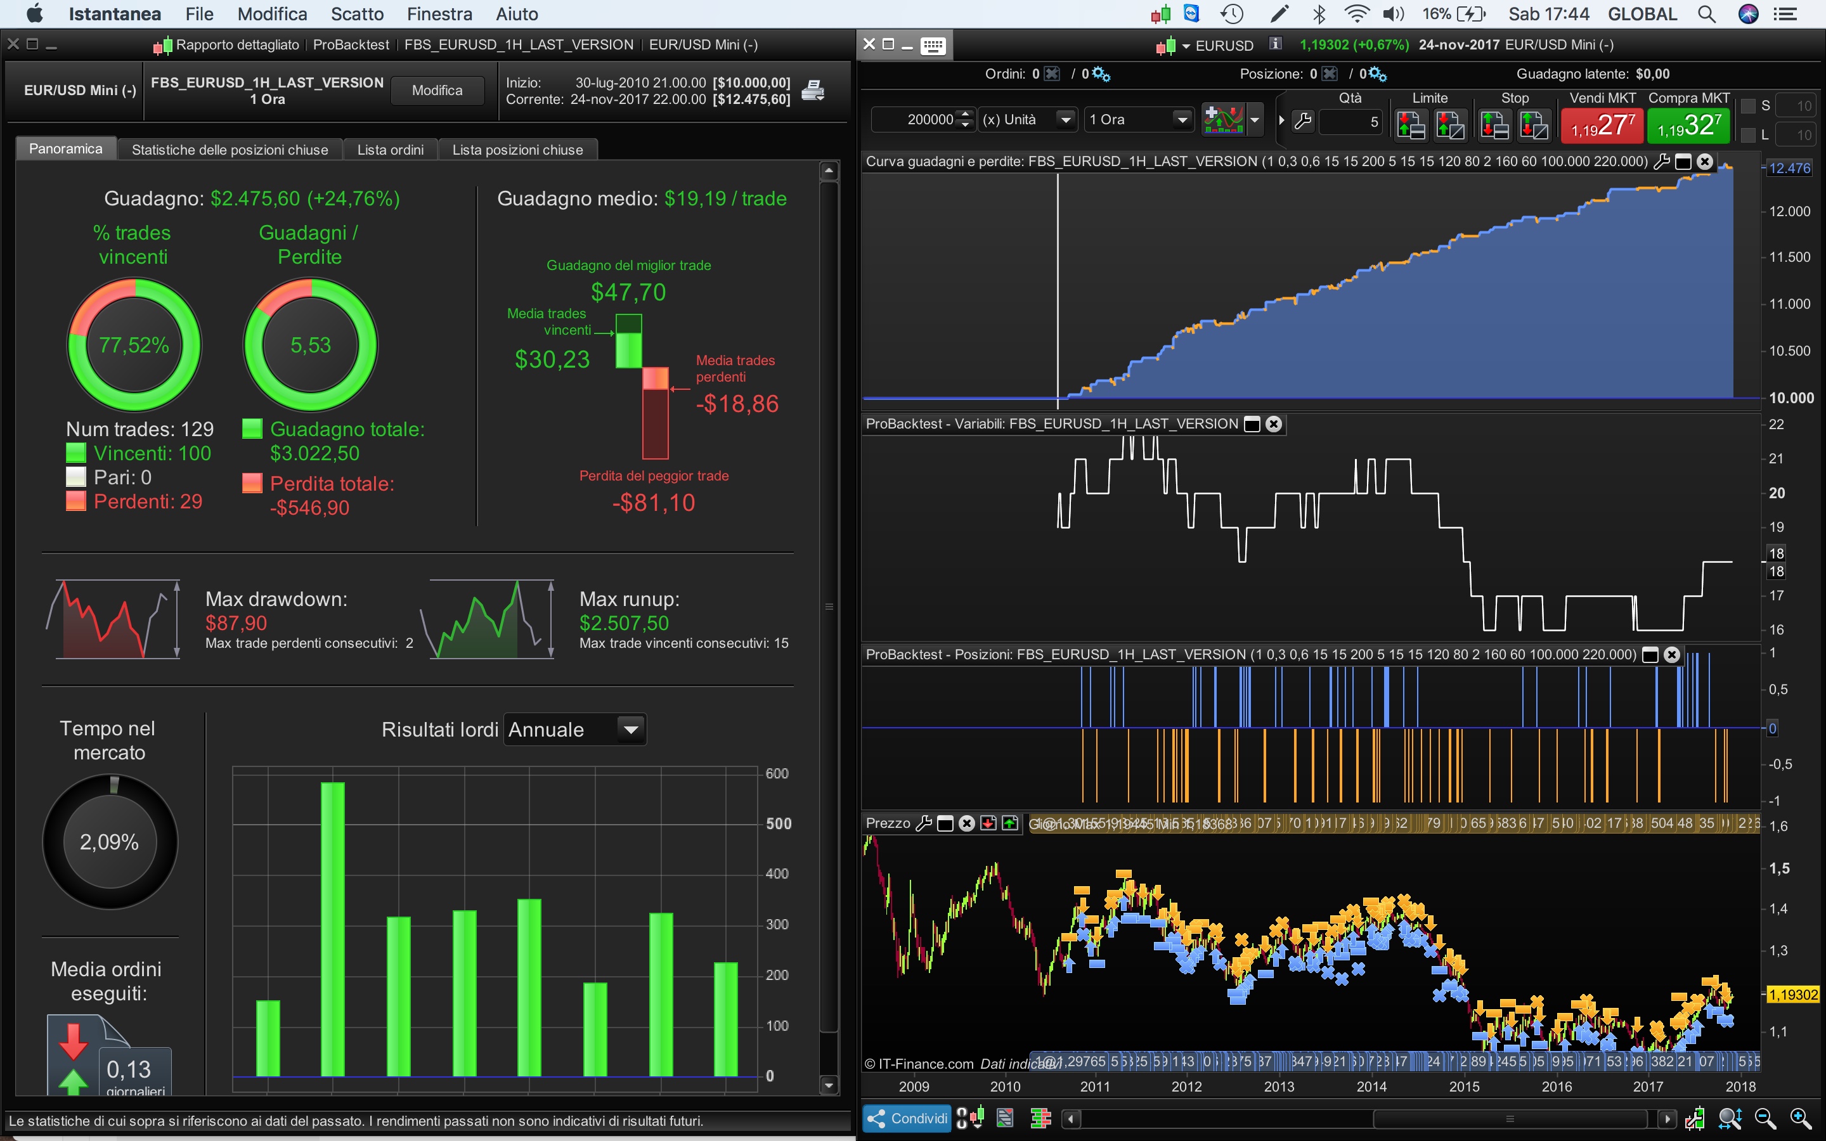1826x1141 pixels.
Task: Click the print report icon
Action: [812, 91]
